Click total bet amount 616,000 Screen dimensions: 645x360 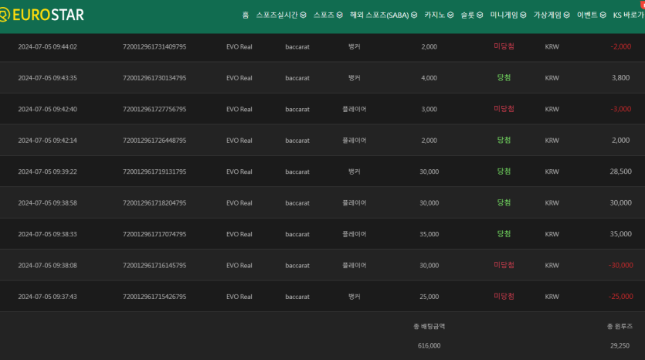429,346
